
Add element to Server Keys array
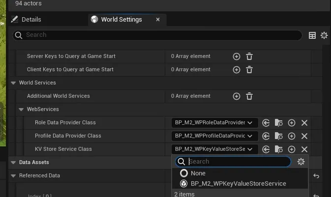click(237, 56)
